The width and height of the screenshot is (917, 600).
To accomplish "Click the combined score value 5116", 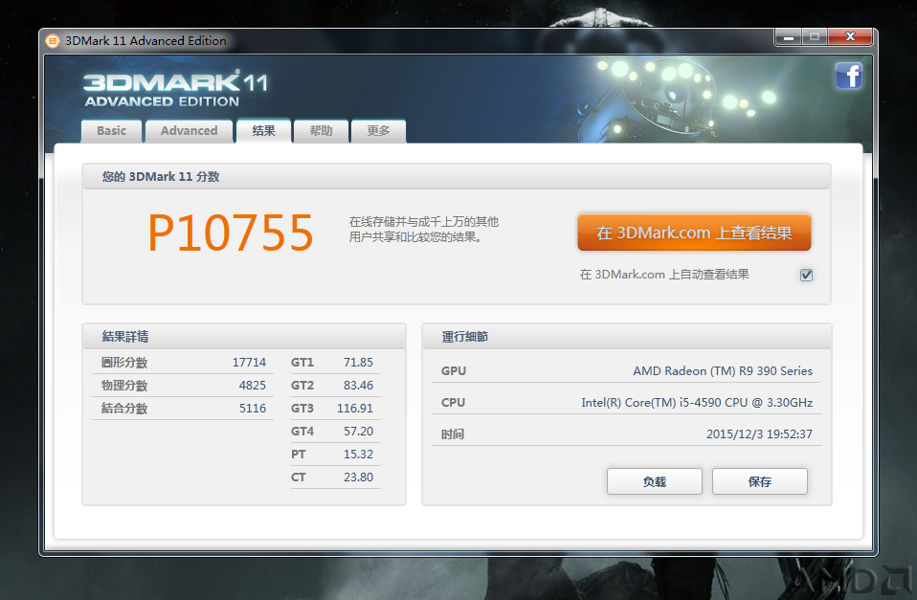I will pos(253,409).
